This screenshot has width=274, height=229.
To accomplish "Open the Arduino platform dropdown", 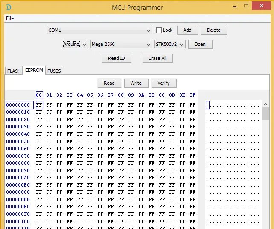I will point(75,44).
